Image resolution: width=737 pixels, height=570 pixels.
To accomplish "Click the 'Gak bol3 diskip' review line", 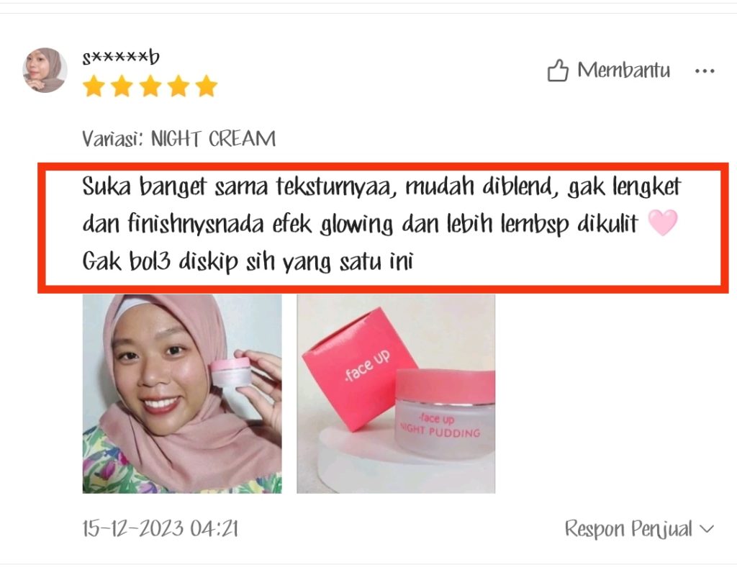I will (248, 262).
